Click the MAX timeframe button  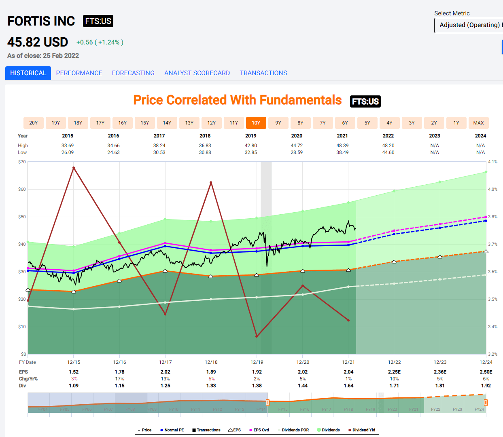pyautogui.click(x=478, y=122)
